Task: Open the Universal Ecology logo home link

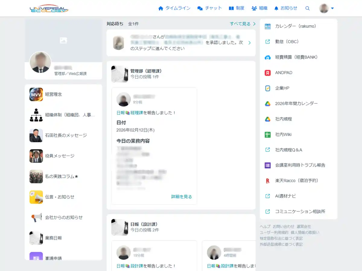Action: (49, 8)
